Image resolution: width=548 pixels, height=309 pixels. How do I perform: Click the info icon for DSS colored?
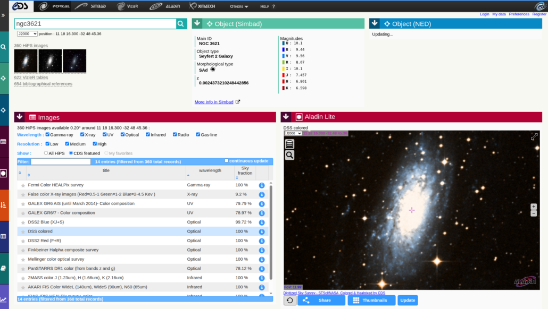click(262, 231)
